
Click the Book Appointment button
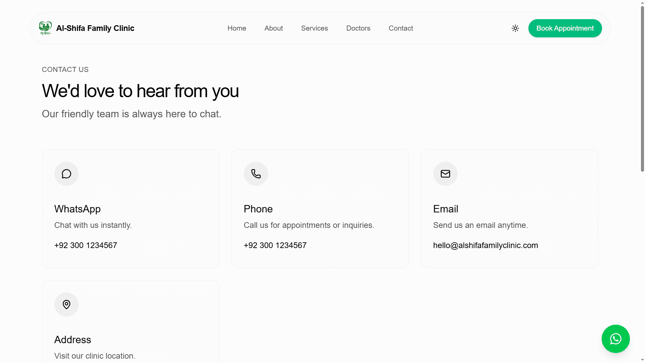[565, 28]
